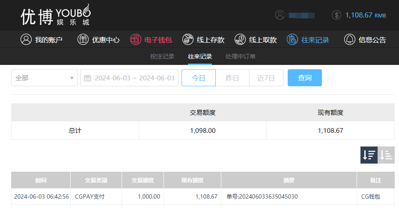Sort records in descending order
This screenshot has height=208, width=399.
pos(369,155)
